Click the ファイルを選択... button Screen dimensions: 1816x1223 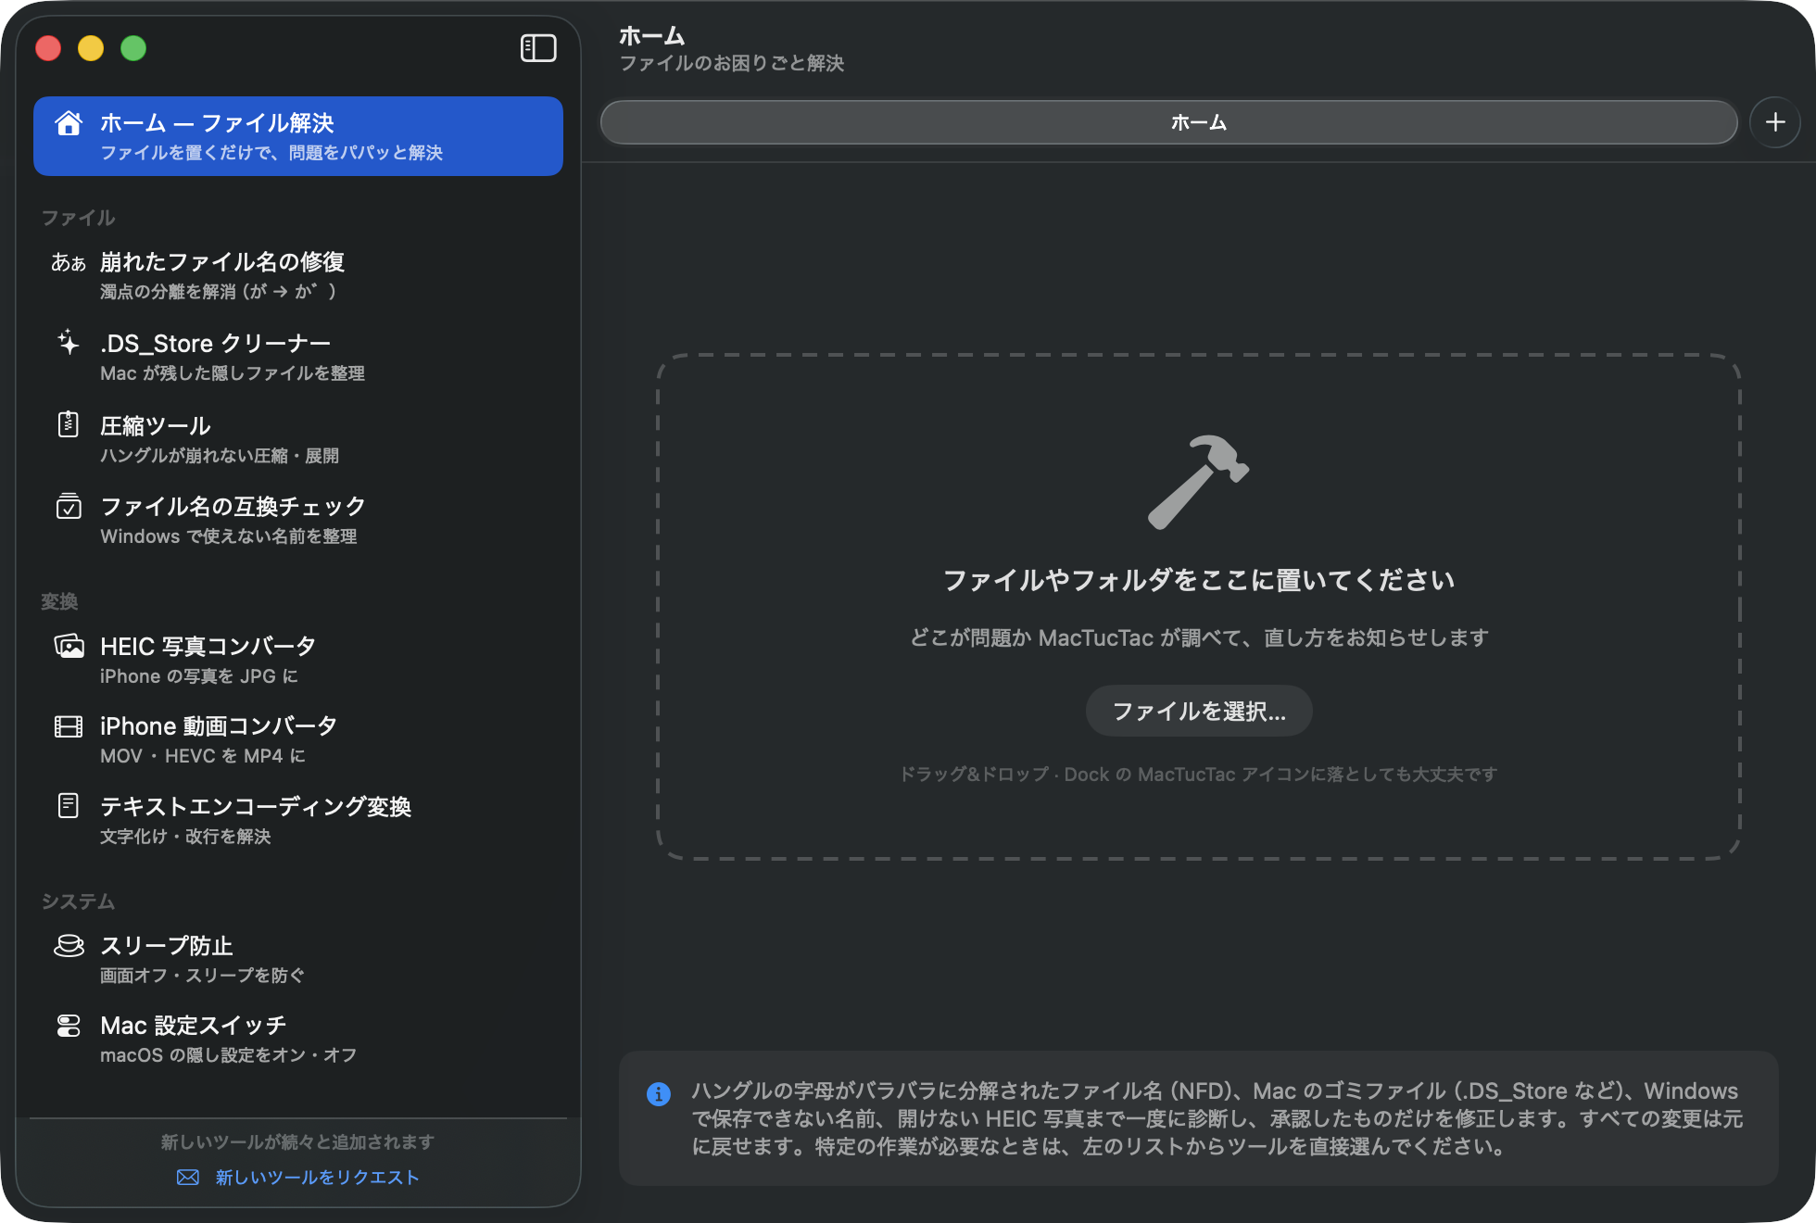1199,711
